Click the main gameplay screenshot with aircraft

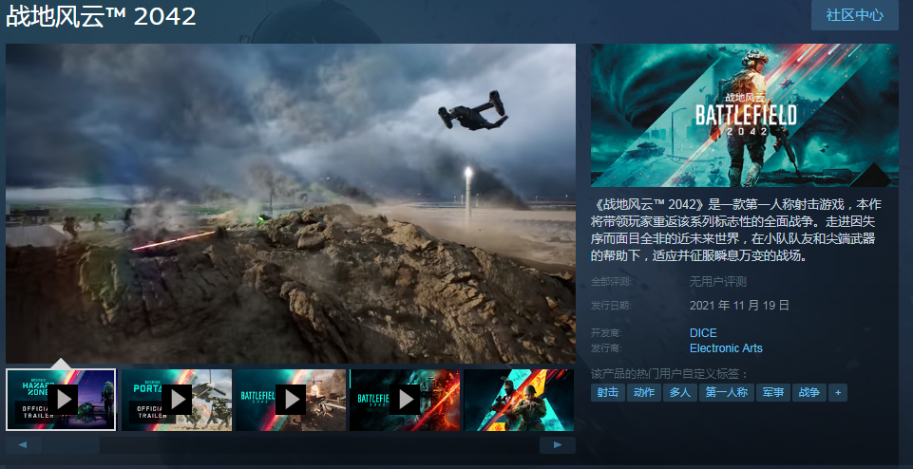coord(291,204)
